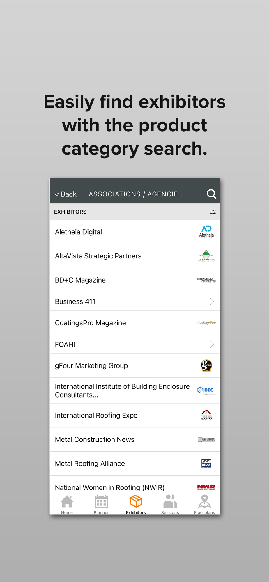Viewport: 269px width, 582px height.
Task: Tap the Aletheia Digital logo
Action: pyautogui.click(x=206, y=232)
